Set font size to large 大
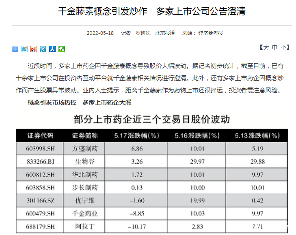296x235 pixels. tap(266, 47)
